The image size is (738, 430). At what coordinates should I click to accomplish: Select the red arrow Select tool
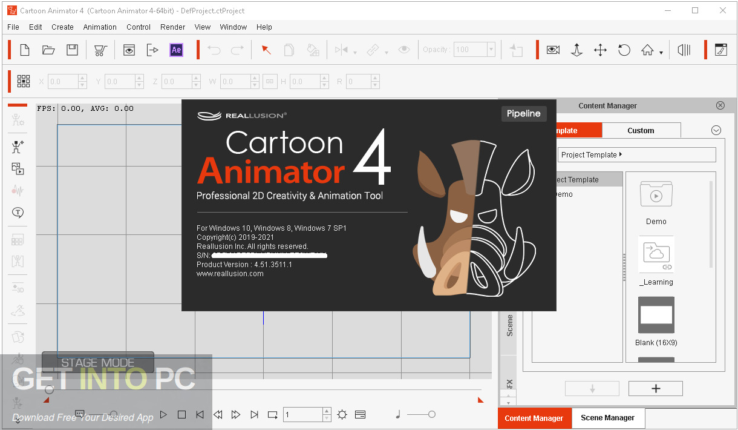(x=266, y=50)
